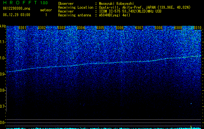Select the 0309 time label

[178, 28]
